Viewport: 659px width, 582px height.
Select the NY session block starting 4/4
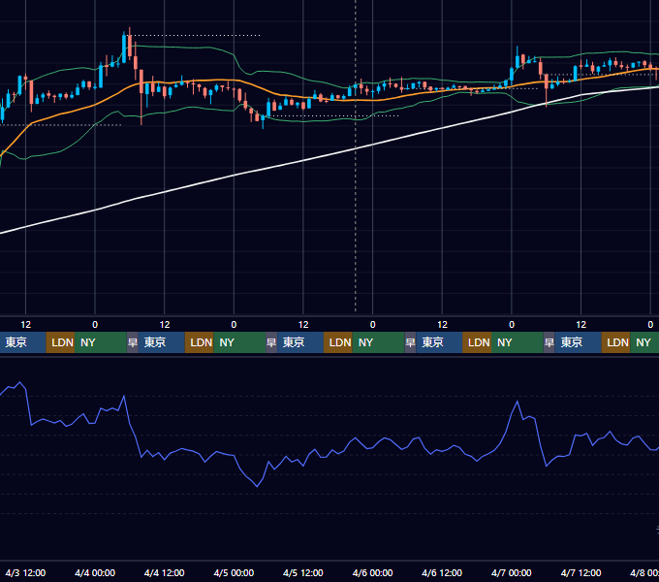coord(239,342)
